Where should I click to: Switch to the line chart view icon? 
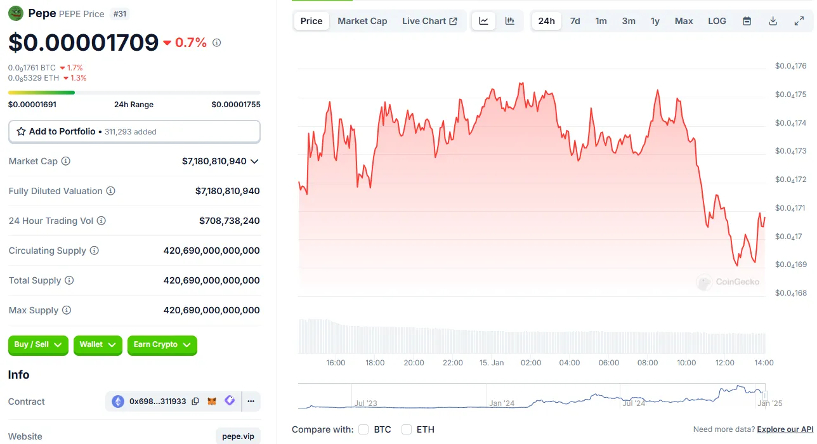tap(483, 21)
